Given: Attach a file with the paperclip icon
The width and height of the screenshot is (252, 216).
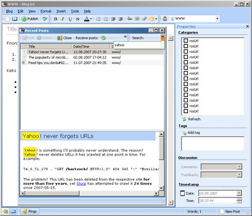Looking at the screenshot, I should 145,19.
